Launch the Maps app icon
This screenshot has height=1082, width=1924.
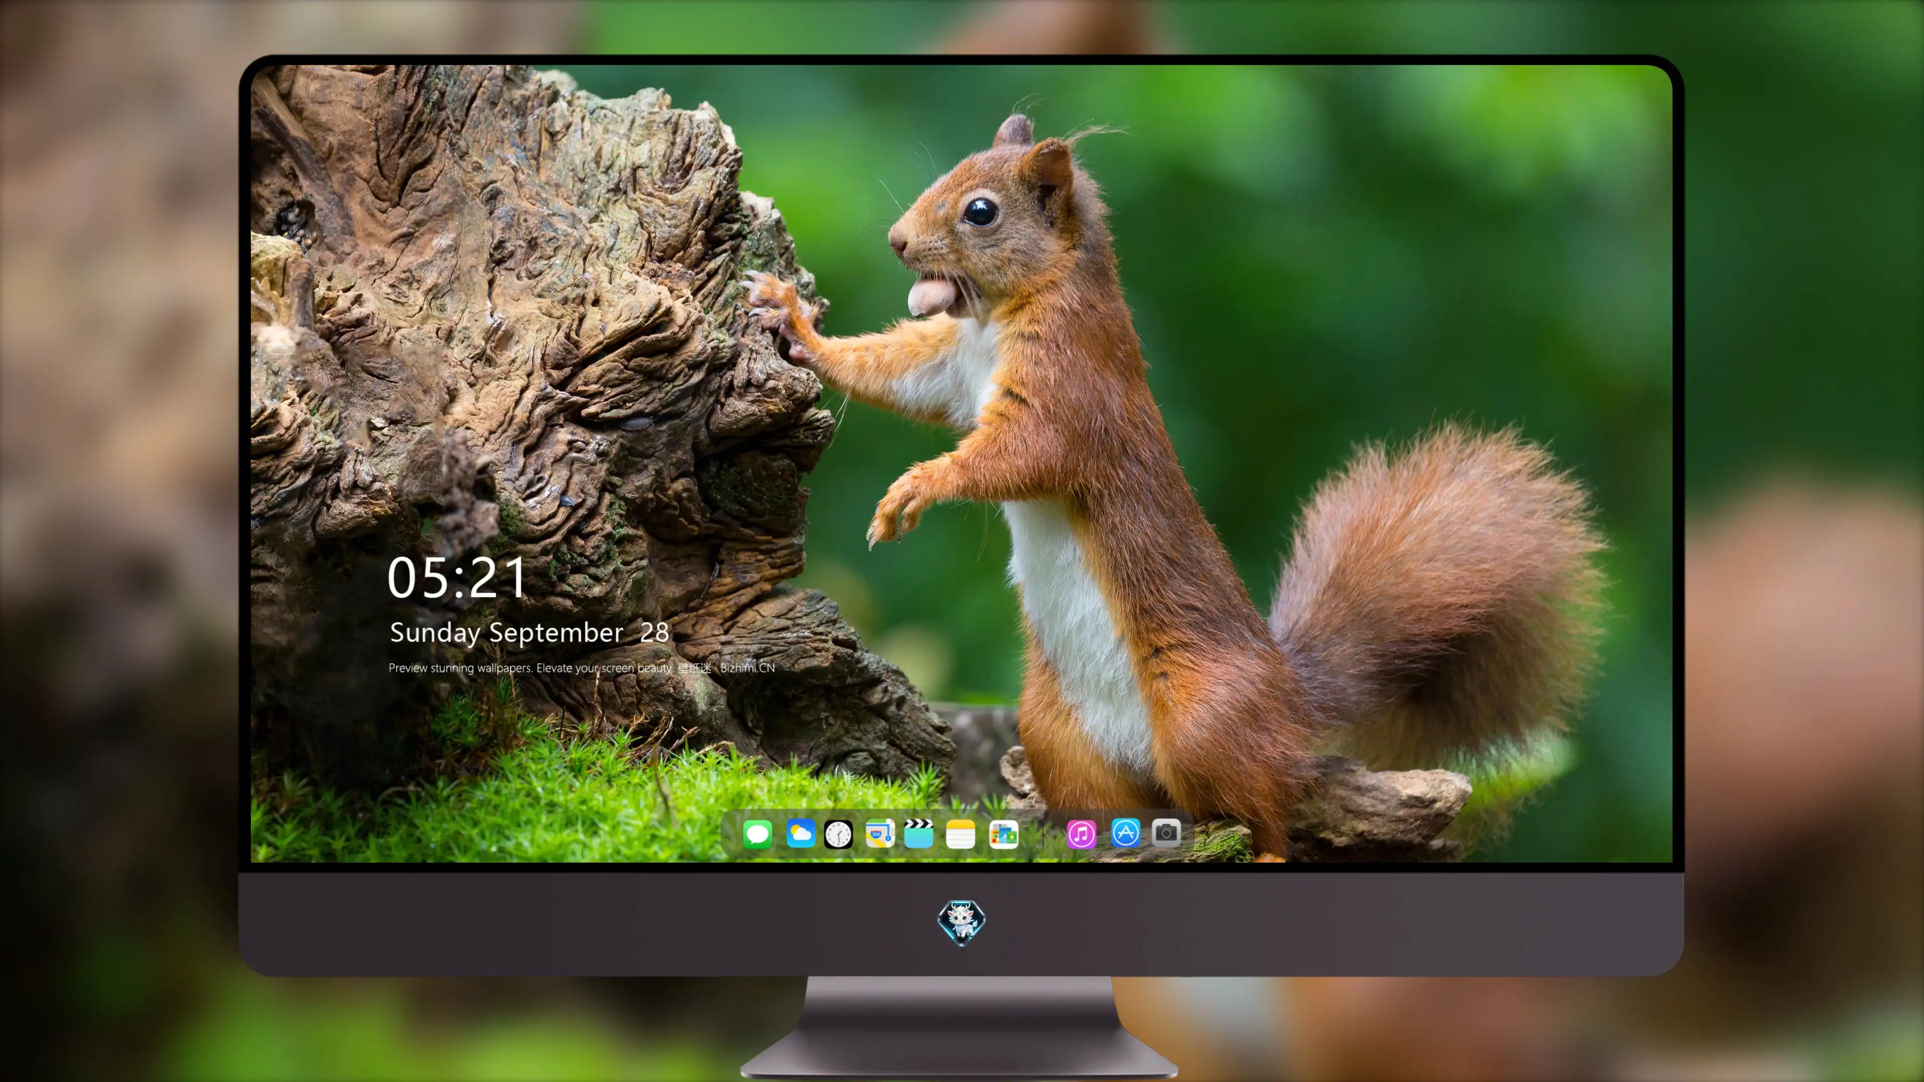click(x=880, y=834)
